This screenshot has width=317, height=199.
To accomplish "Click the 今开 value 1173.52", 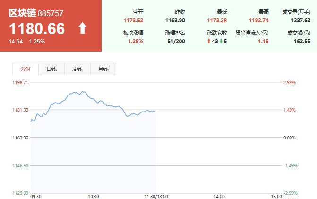I will point(133,20).
